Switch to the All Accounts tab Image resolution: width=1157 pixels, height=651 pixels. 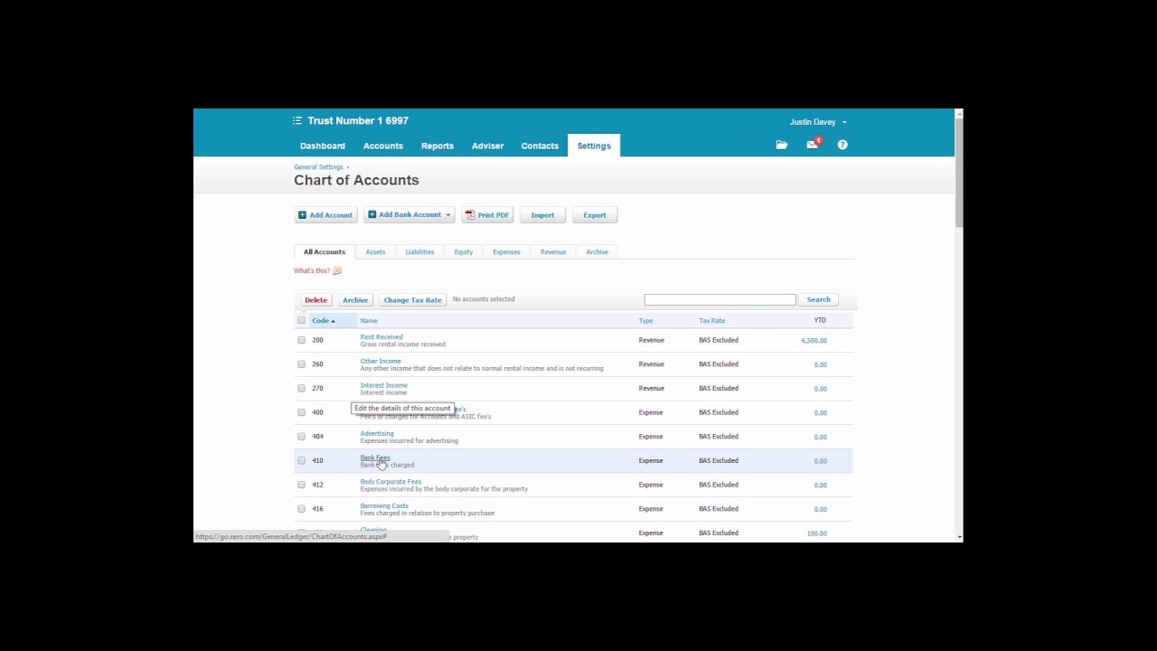pyautogui.click(x=325, y=252)
